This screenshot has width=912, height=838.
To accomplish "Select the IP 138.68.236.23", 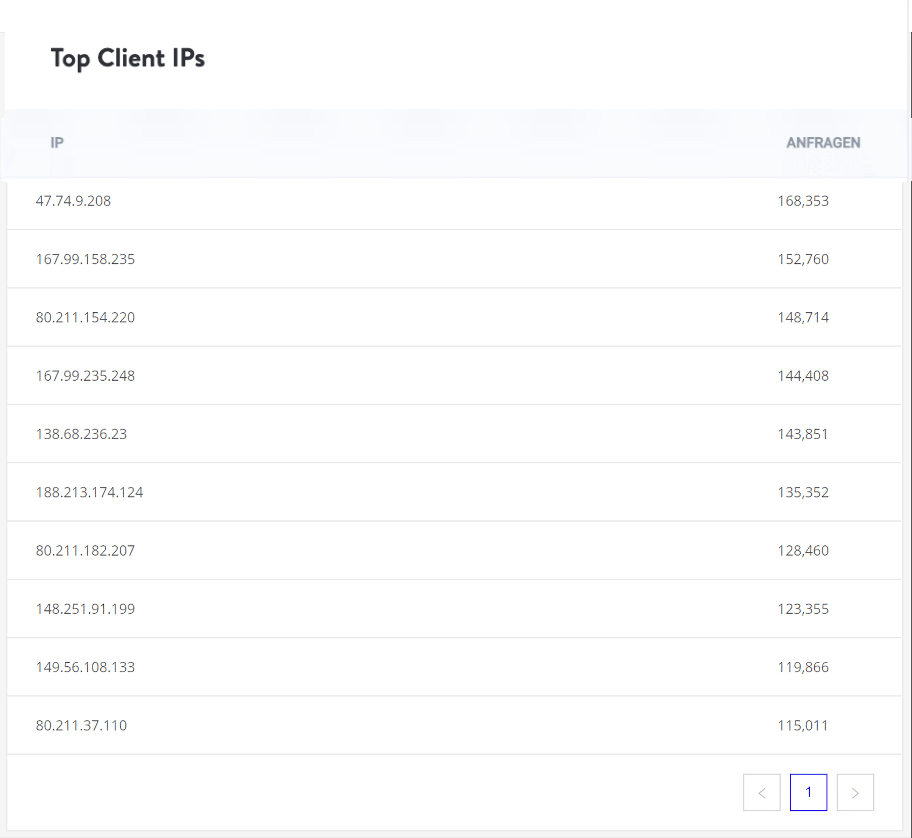I will coord(82,434).
